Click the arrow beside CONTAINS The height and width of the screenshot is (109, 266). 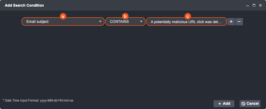click(x=142, y=22)
